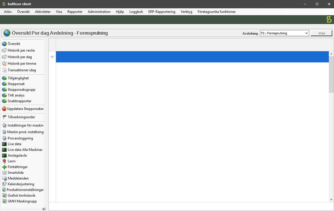The height and width of the screenshot is (211, 334).
Task: Click the Grafisk timhistorik chart icon
Action: pyautogui.click(x=4, y=196)
